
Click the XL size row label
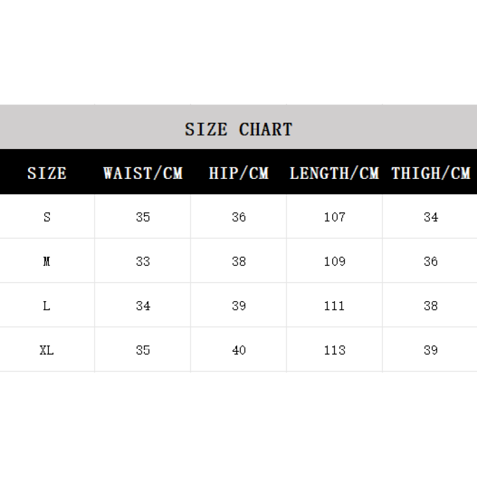coord(47,350)
